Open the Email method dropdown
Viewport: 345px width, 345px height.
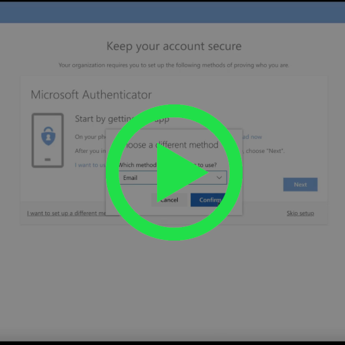(172, 178)
